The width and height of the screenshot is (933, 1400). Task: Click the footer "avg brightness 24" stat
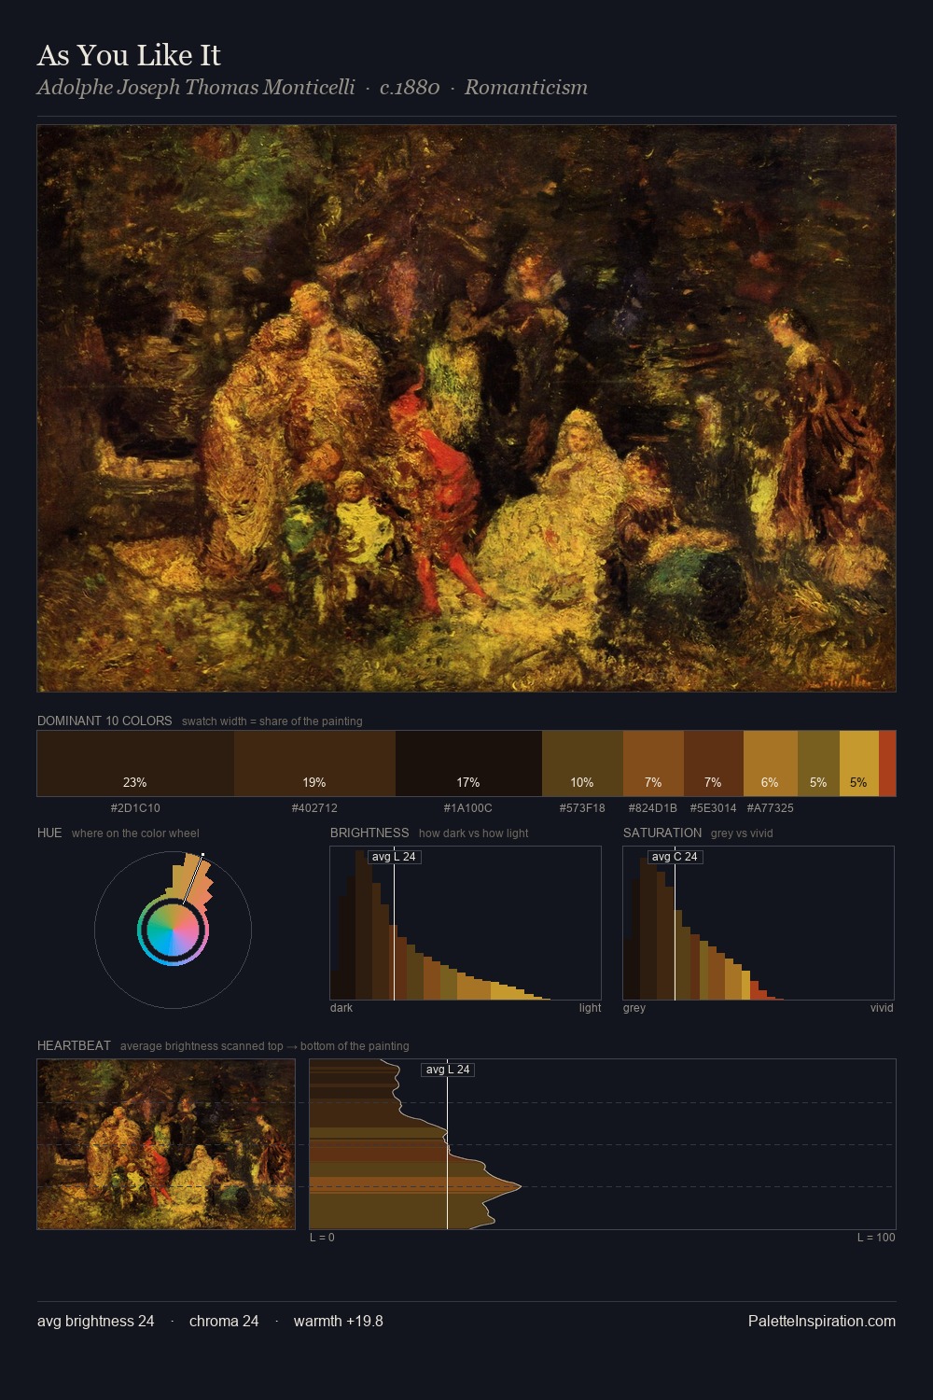coord(96,1322)
